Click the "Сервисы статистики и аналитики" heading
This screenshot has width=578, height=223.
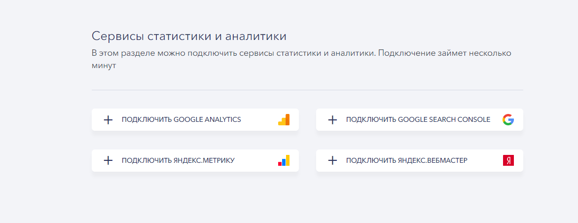[x=189, y=37]
